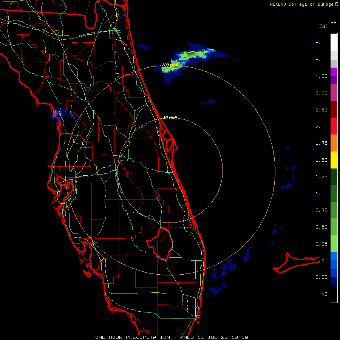The height and width of the screenshot is (340, 340).
Task: Select the 8.00 legend value
Action: pyautogui.click(x=321, y=42)
